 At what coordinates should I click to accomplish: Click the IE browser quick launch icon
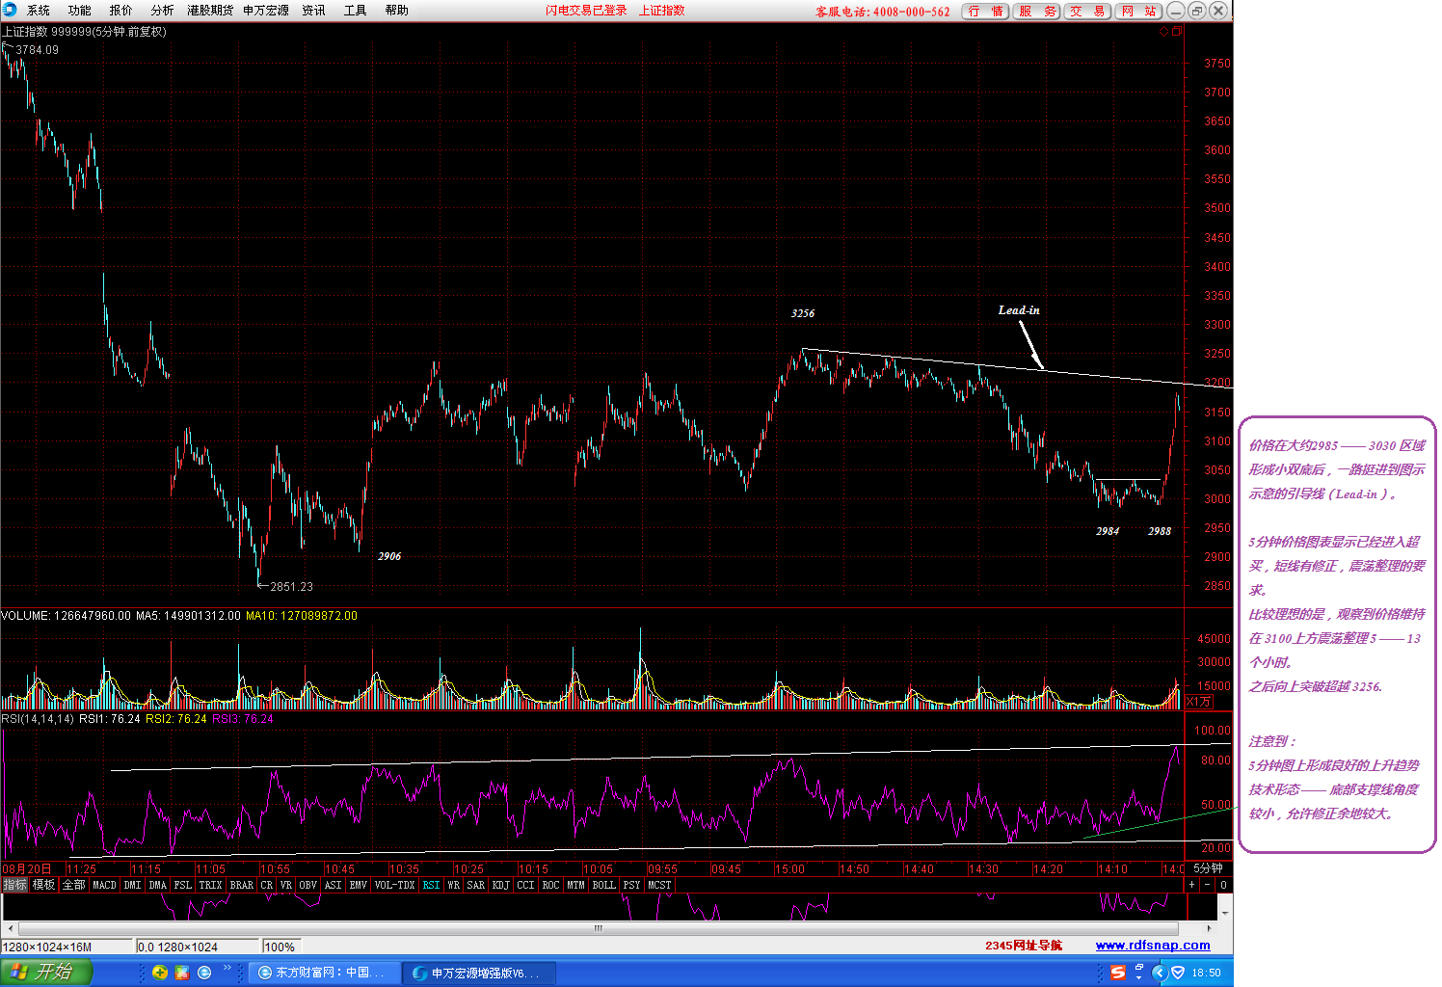(x=204, y=973)
